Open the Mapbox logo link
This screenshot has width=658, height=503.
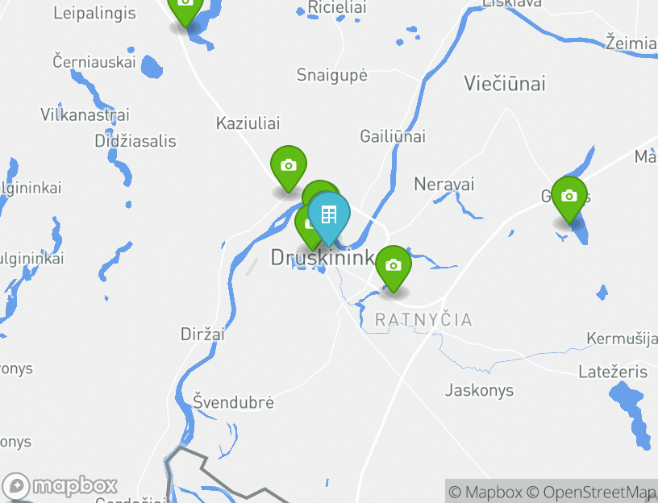point(59,487)
